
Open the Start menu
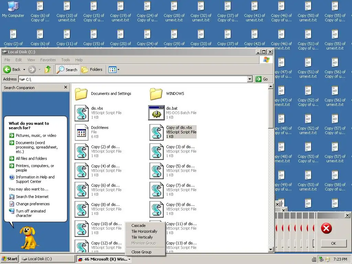point(10,259)
